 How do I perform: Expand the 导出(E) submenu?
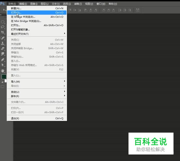37,86
